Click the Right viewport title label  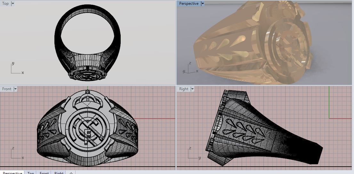point(183,89)
